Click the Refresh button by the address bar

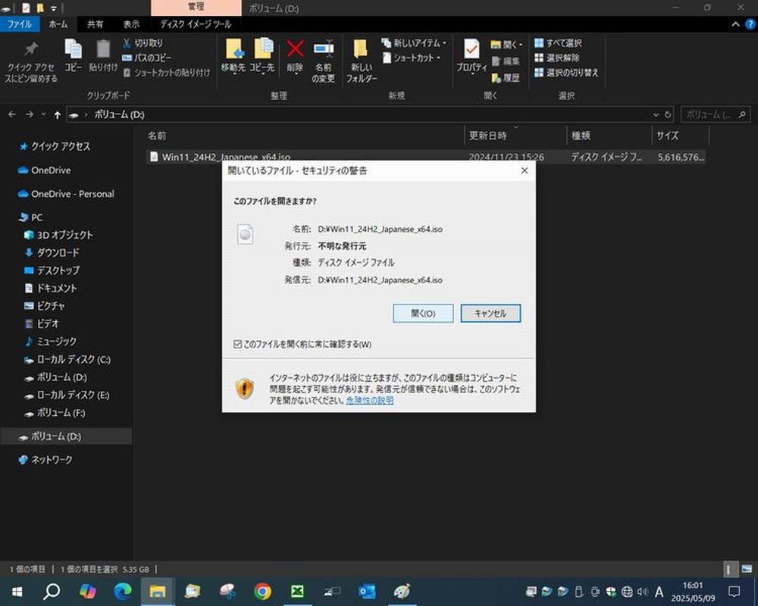pyautogui.click(x=668, y=114)
